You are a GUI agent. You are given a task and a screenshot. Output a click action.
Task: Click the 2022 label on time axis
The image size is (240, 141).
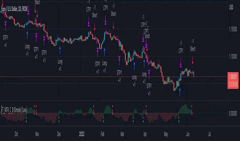tap(82, 134)
